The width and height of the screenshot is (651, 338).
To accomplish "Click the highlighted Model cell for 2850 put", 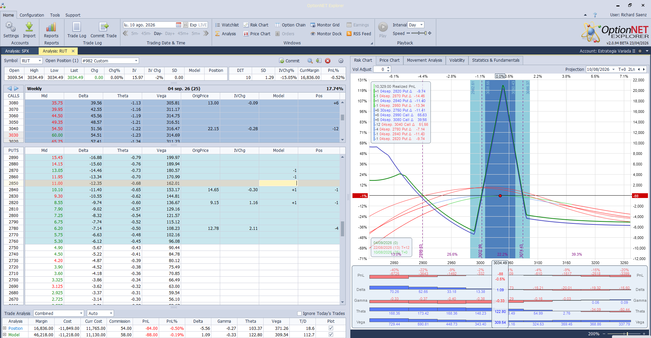I will tap(278, 183).
